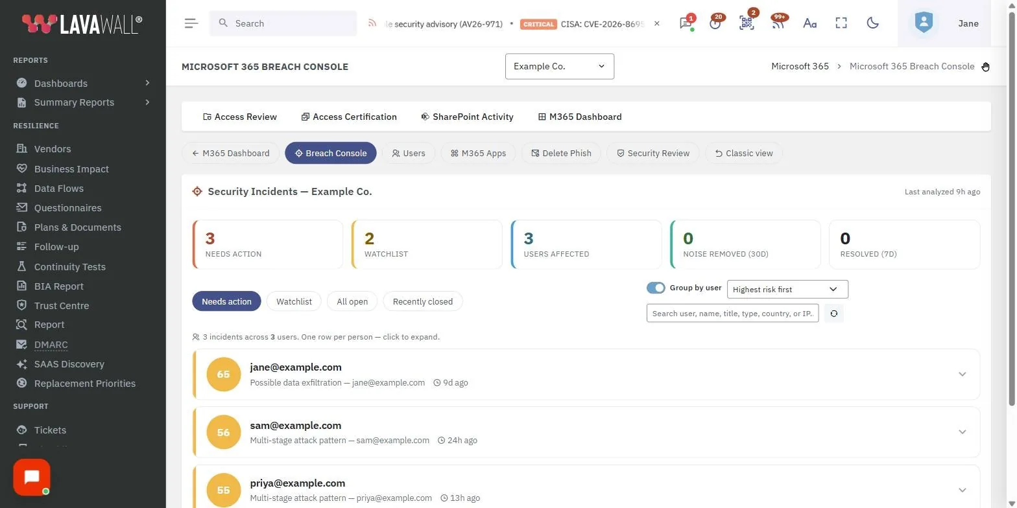
Task: Open the live chat support bubble
Action: pos(32,478)
